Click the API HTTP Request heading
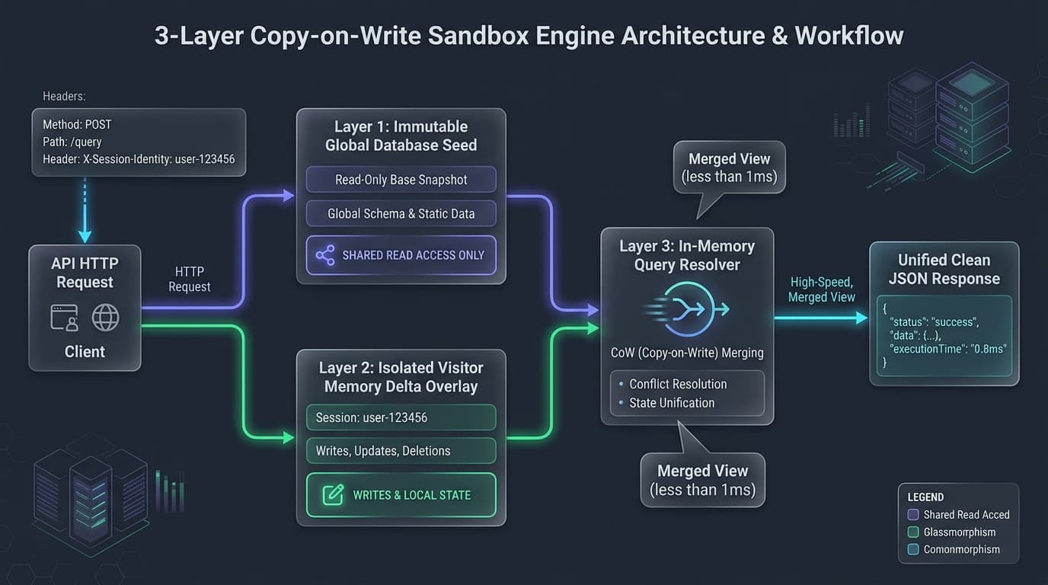This screenshot has height=585, width=1048. (x=85, y=273)
